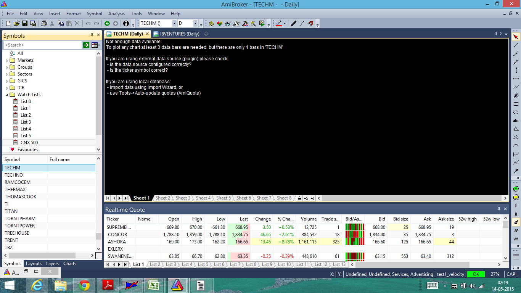Screen dimensions: 521x293
Task: Select the rectangle drawing tool
Action: 516,104
